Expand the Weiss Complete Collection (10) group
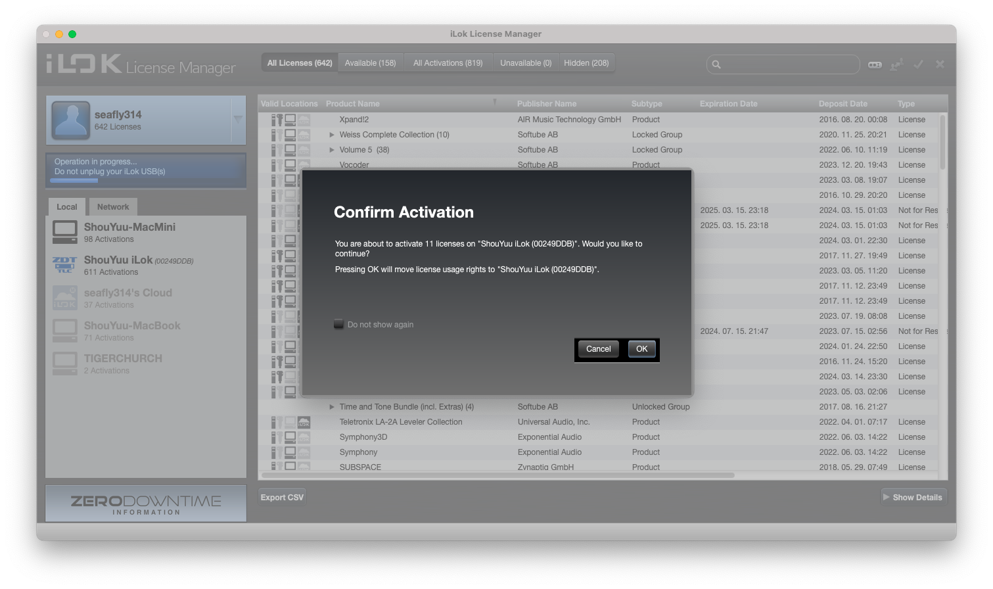 (x=332, y=135)
